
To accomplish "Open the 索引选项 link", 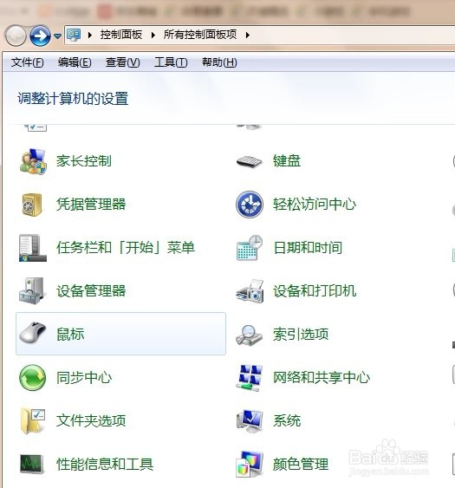I will tap(301, 335).
